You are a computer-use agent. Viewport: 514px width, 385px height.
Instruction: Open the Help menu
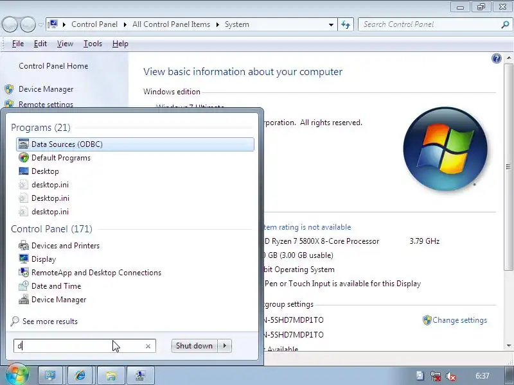[x=120, y=44]
